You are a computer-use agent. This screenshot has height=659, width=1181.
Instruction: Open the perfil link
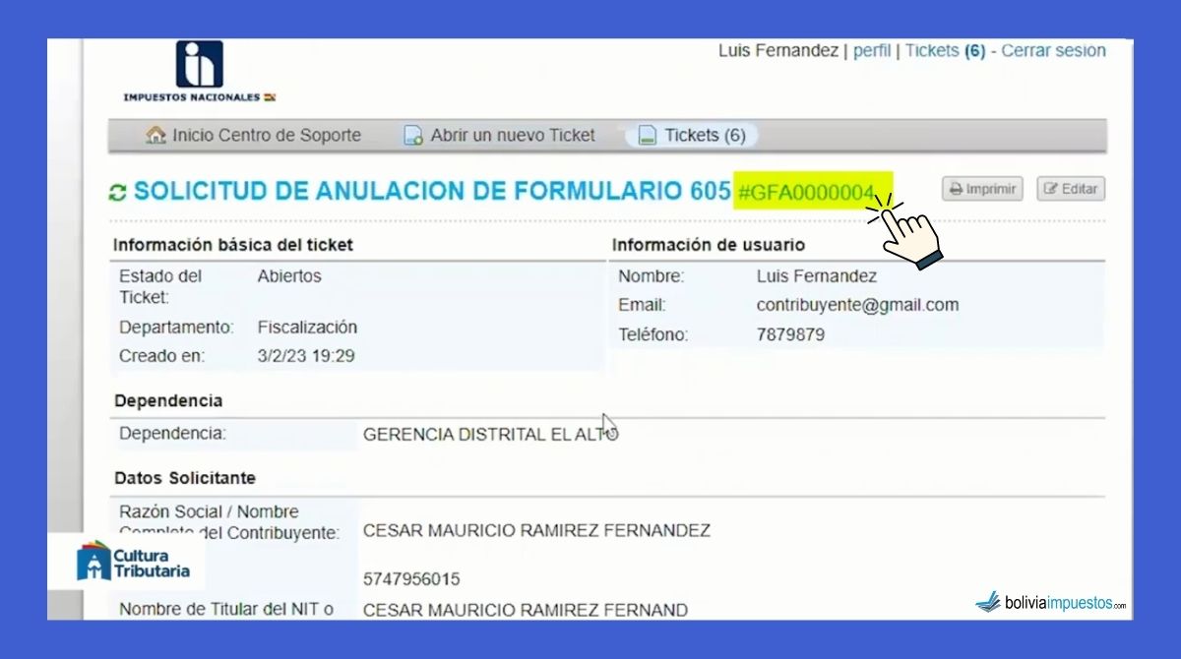[871, 51]
